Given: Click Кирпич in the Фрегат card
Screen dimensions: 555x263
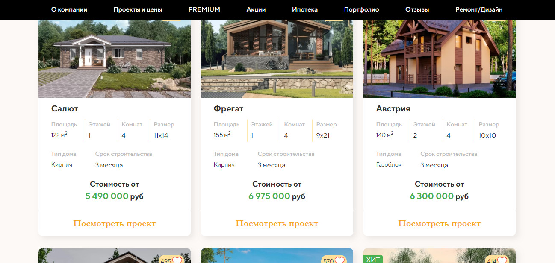Looking at the screenshot, I should pyautogui.click(x=224, y=165).
